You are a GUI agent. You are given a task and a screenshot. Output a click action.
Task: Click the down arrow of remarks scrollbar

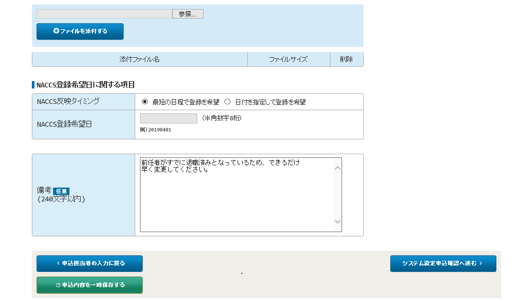click(337, 222)
